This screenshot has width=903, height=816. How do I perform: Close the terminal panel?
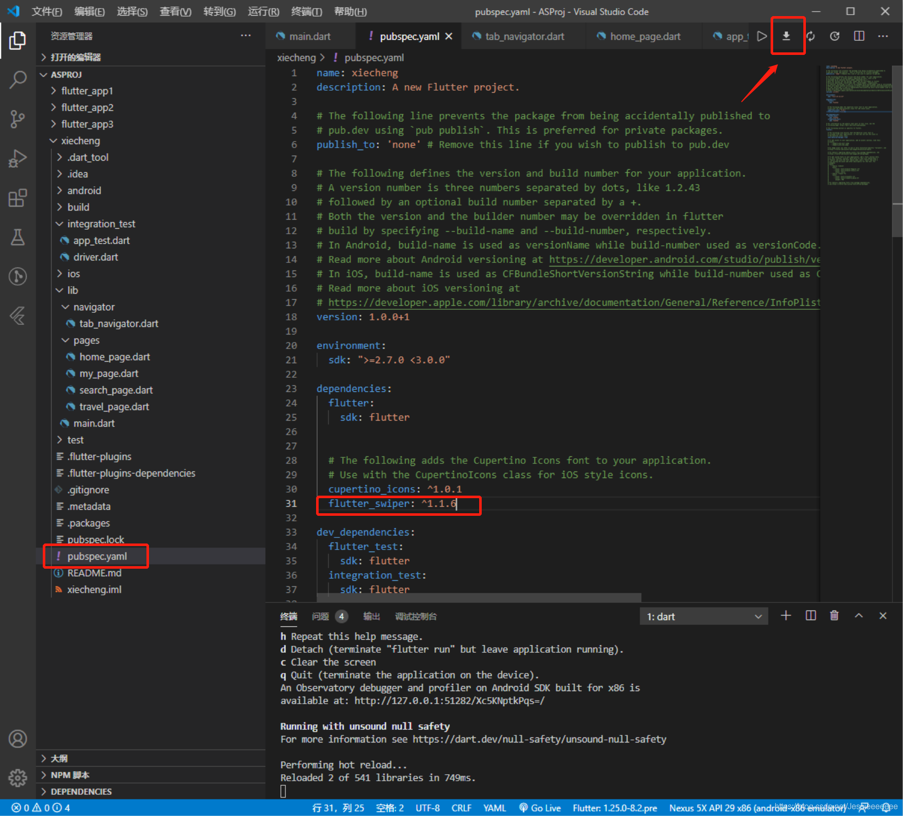point(883,616)
